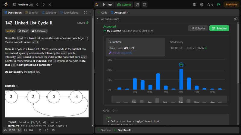Dislike the problem with thumbs down
The image size is (241, 135).
point(19,130)
